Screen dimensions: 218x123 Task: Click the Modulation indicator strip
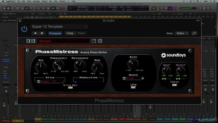click(89, 82)
